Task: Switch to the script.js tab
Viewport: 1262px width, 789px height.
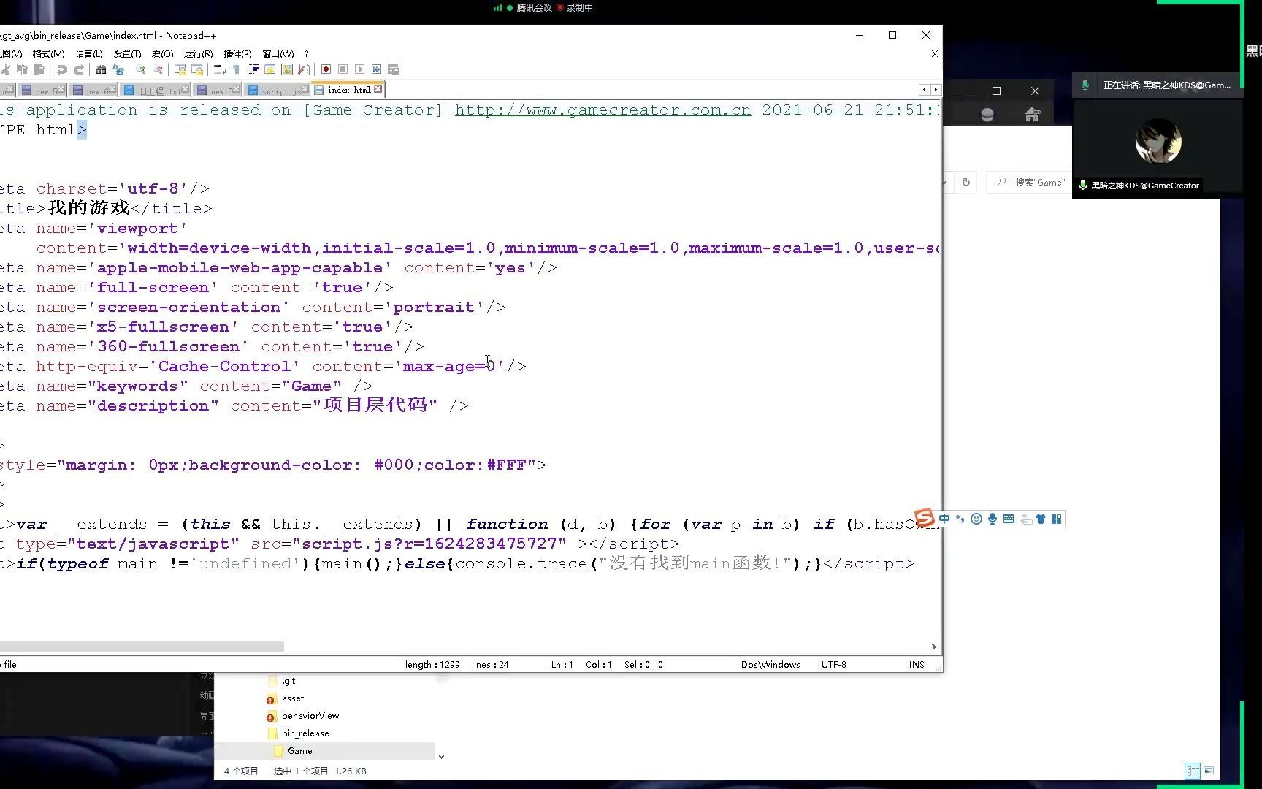Action: tap(275, 91)
